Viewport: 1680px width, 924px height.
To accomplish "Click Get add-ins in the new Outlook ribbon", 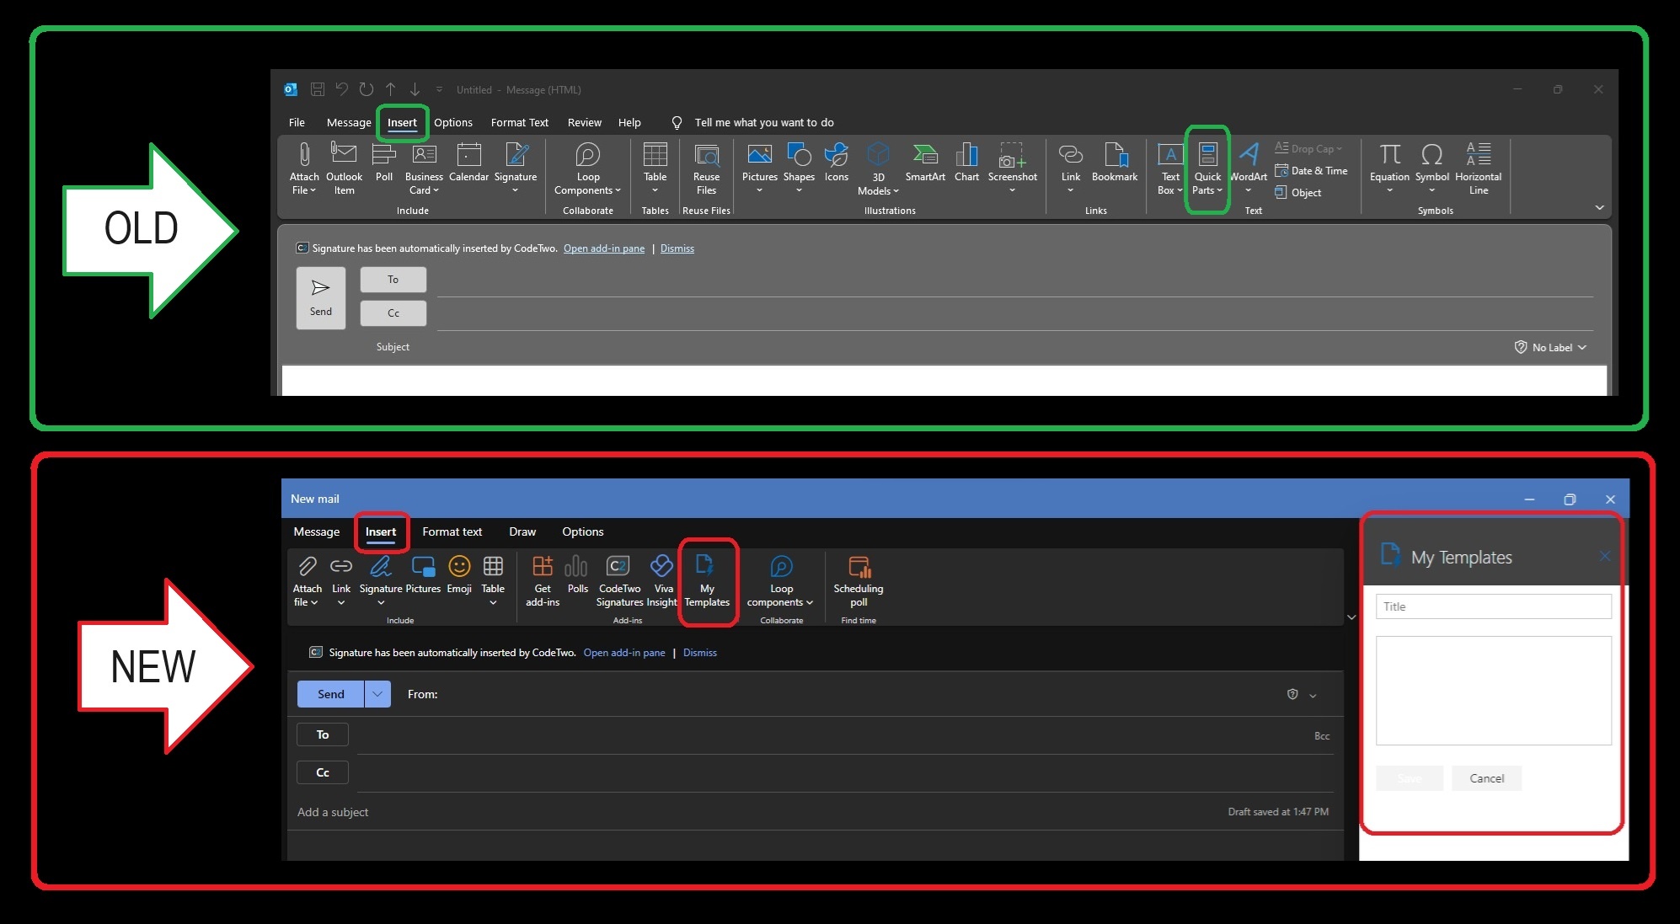I will click(543, 581).
